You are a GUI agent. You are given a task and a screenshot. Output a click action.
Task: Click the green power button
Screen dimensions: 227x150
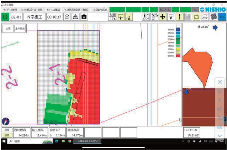[5, 17]
